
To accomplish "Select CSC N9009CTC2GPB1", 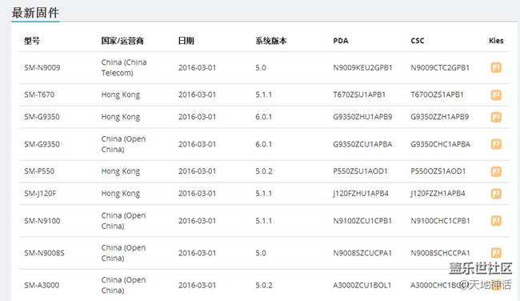I will pyautogui.click(x=440, y=68).
